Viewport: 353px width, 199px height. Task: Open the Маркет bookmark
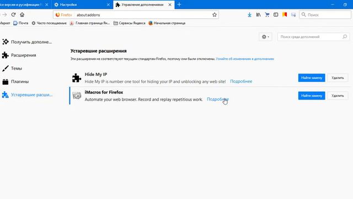[5, 23]
